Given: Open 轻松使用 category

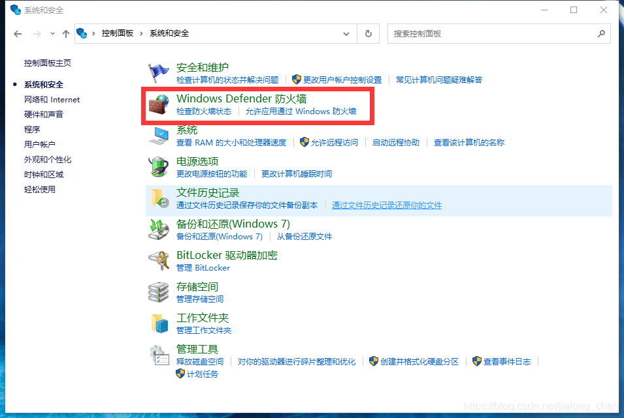Looking at the screenshot, I should click(39, 190).
